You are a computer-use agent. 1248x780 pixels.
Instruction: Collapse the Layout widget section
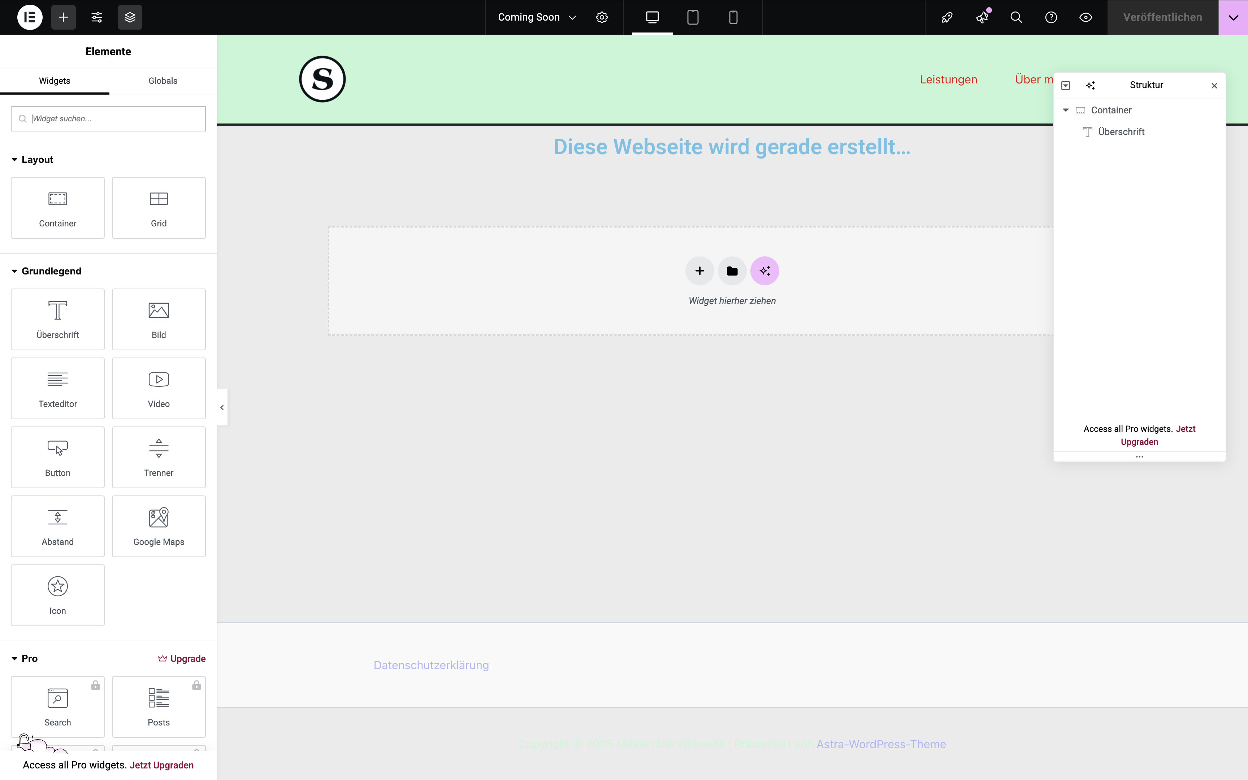tap(14, 159)
